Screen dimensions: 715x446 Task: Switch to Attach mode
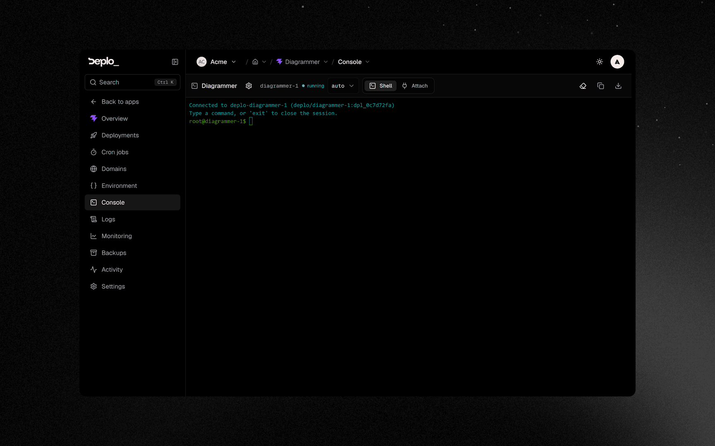[x=415, y=86]
